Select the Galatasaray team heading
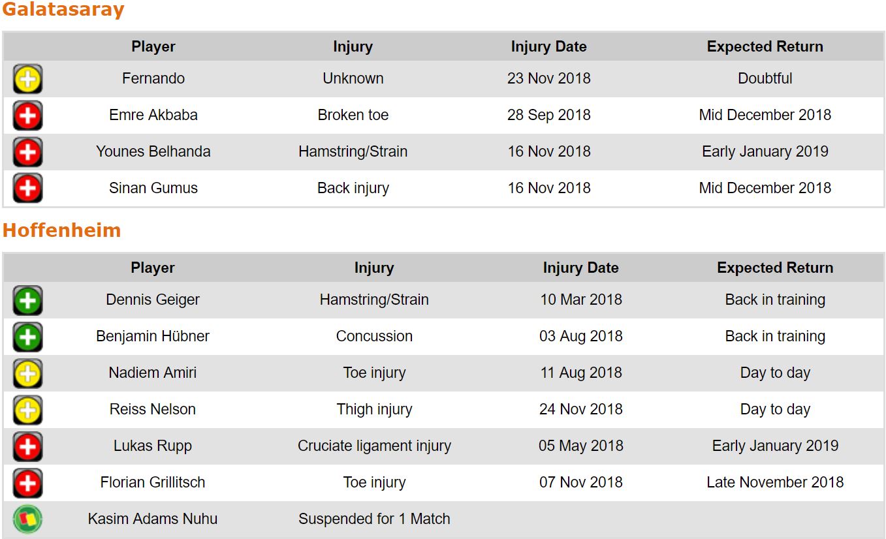886x539 pixels. tap(63, 10)
